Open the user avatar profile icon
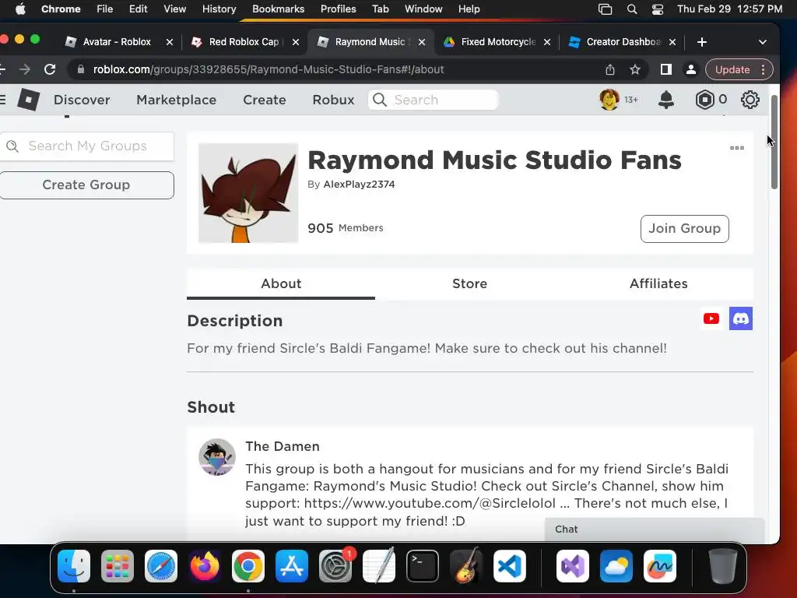Screen dimensions: 797x598 (x=609, y=99)
